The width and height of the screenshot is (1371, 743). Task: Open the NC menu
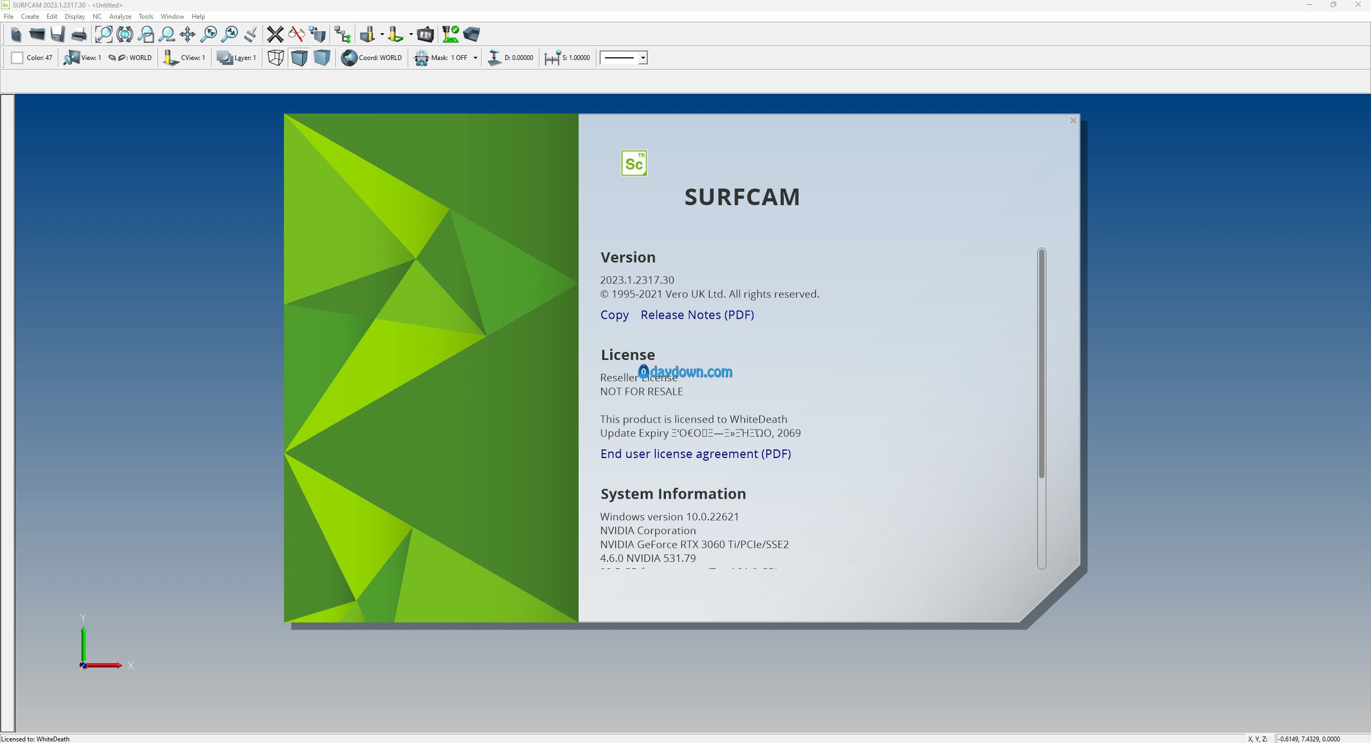[97, 17]
